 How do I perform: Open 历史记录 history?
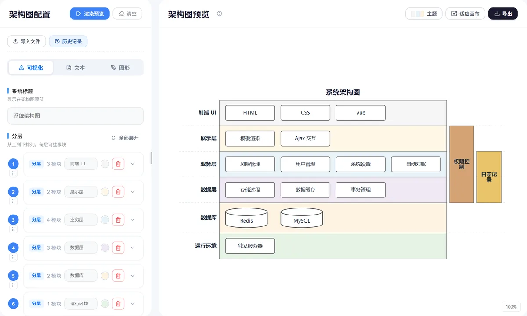(x=68, y=42)
